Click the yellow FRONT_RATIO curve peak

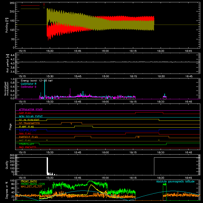tap(91, 185)
